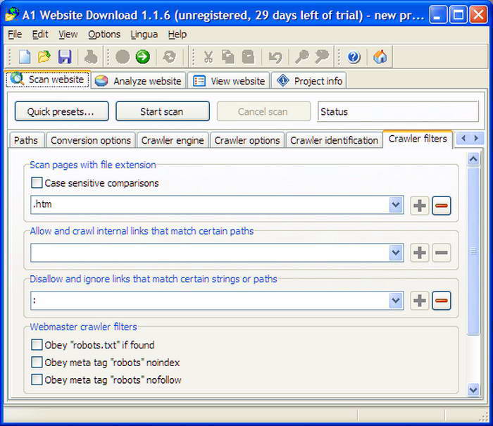This screenshot has height=426, width=493.
Task: Click the minus button for allowed paths
Action: [x=442, y=253]
